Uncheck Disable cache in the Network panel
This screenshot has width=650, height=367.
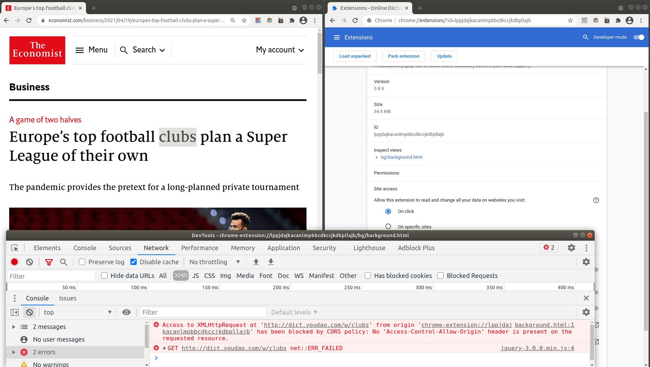tap(133, 262)
